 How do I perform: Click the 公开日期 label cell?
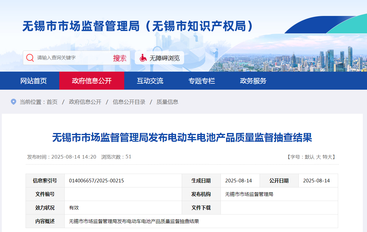click(279, 181)
